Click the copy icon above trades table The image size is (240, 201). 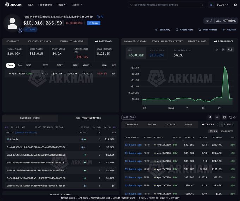click(x=230, y=117)
